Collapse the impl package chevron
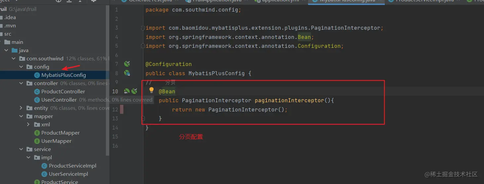Image resolution: width=484 pixels, height=184 pixels. [28, 158]
